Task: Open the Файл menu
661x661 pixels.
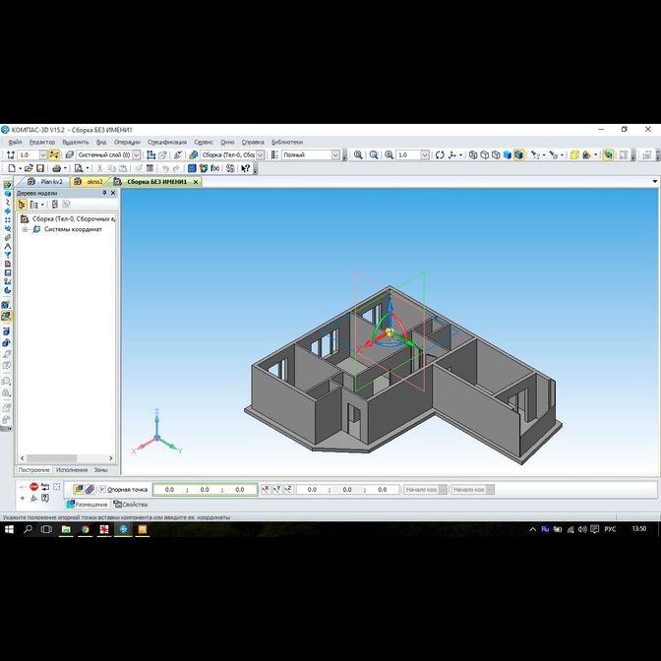Action: pos(15,142)
